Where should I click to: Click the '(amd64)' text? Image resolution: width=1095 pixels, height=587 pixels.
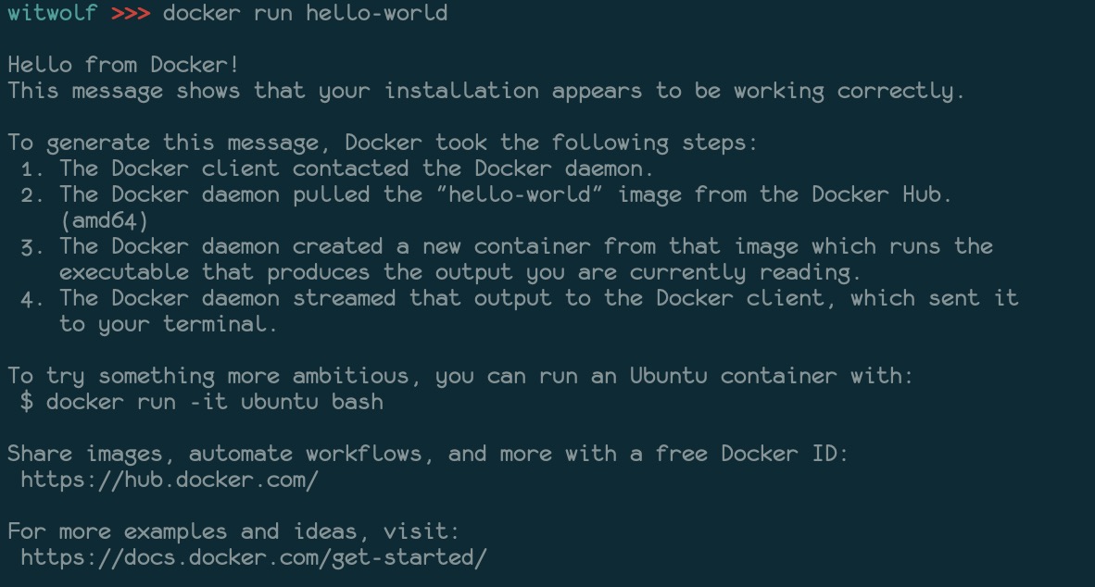(104, 220)
